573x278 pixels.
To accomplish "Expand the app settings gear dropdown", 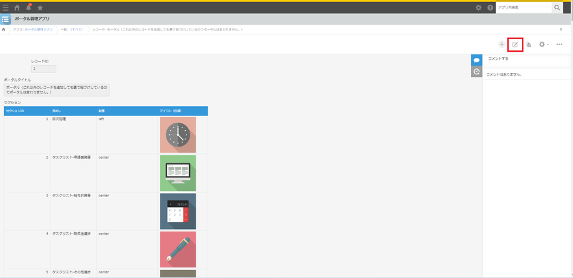I will tap(544, 44).
